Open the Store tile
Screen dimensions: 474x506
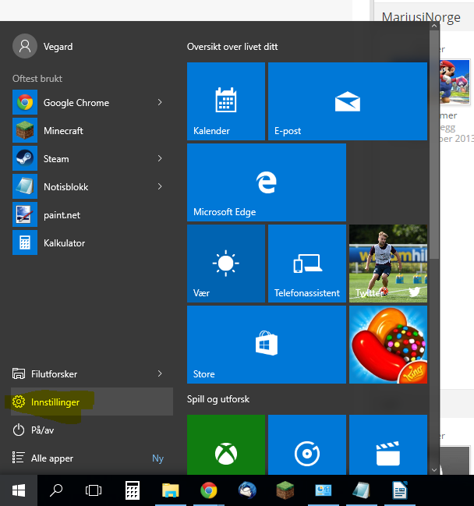[x=267, y=345]
